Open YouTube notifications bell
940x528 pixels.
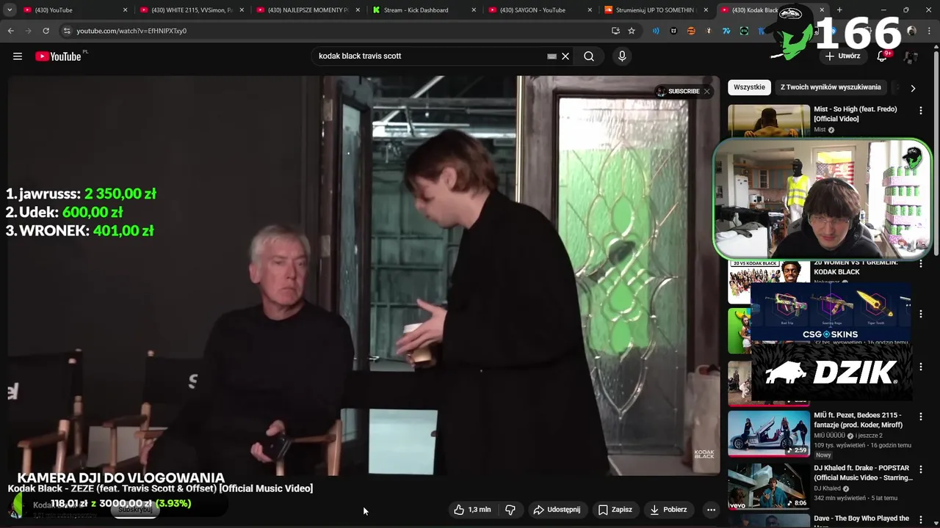click(882, 56)
